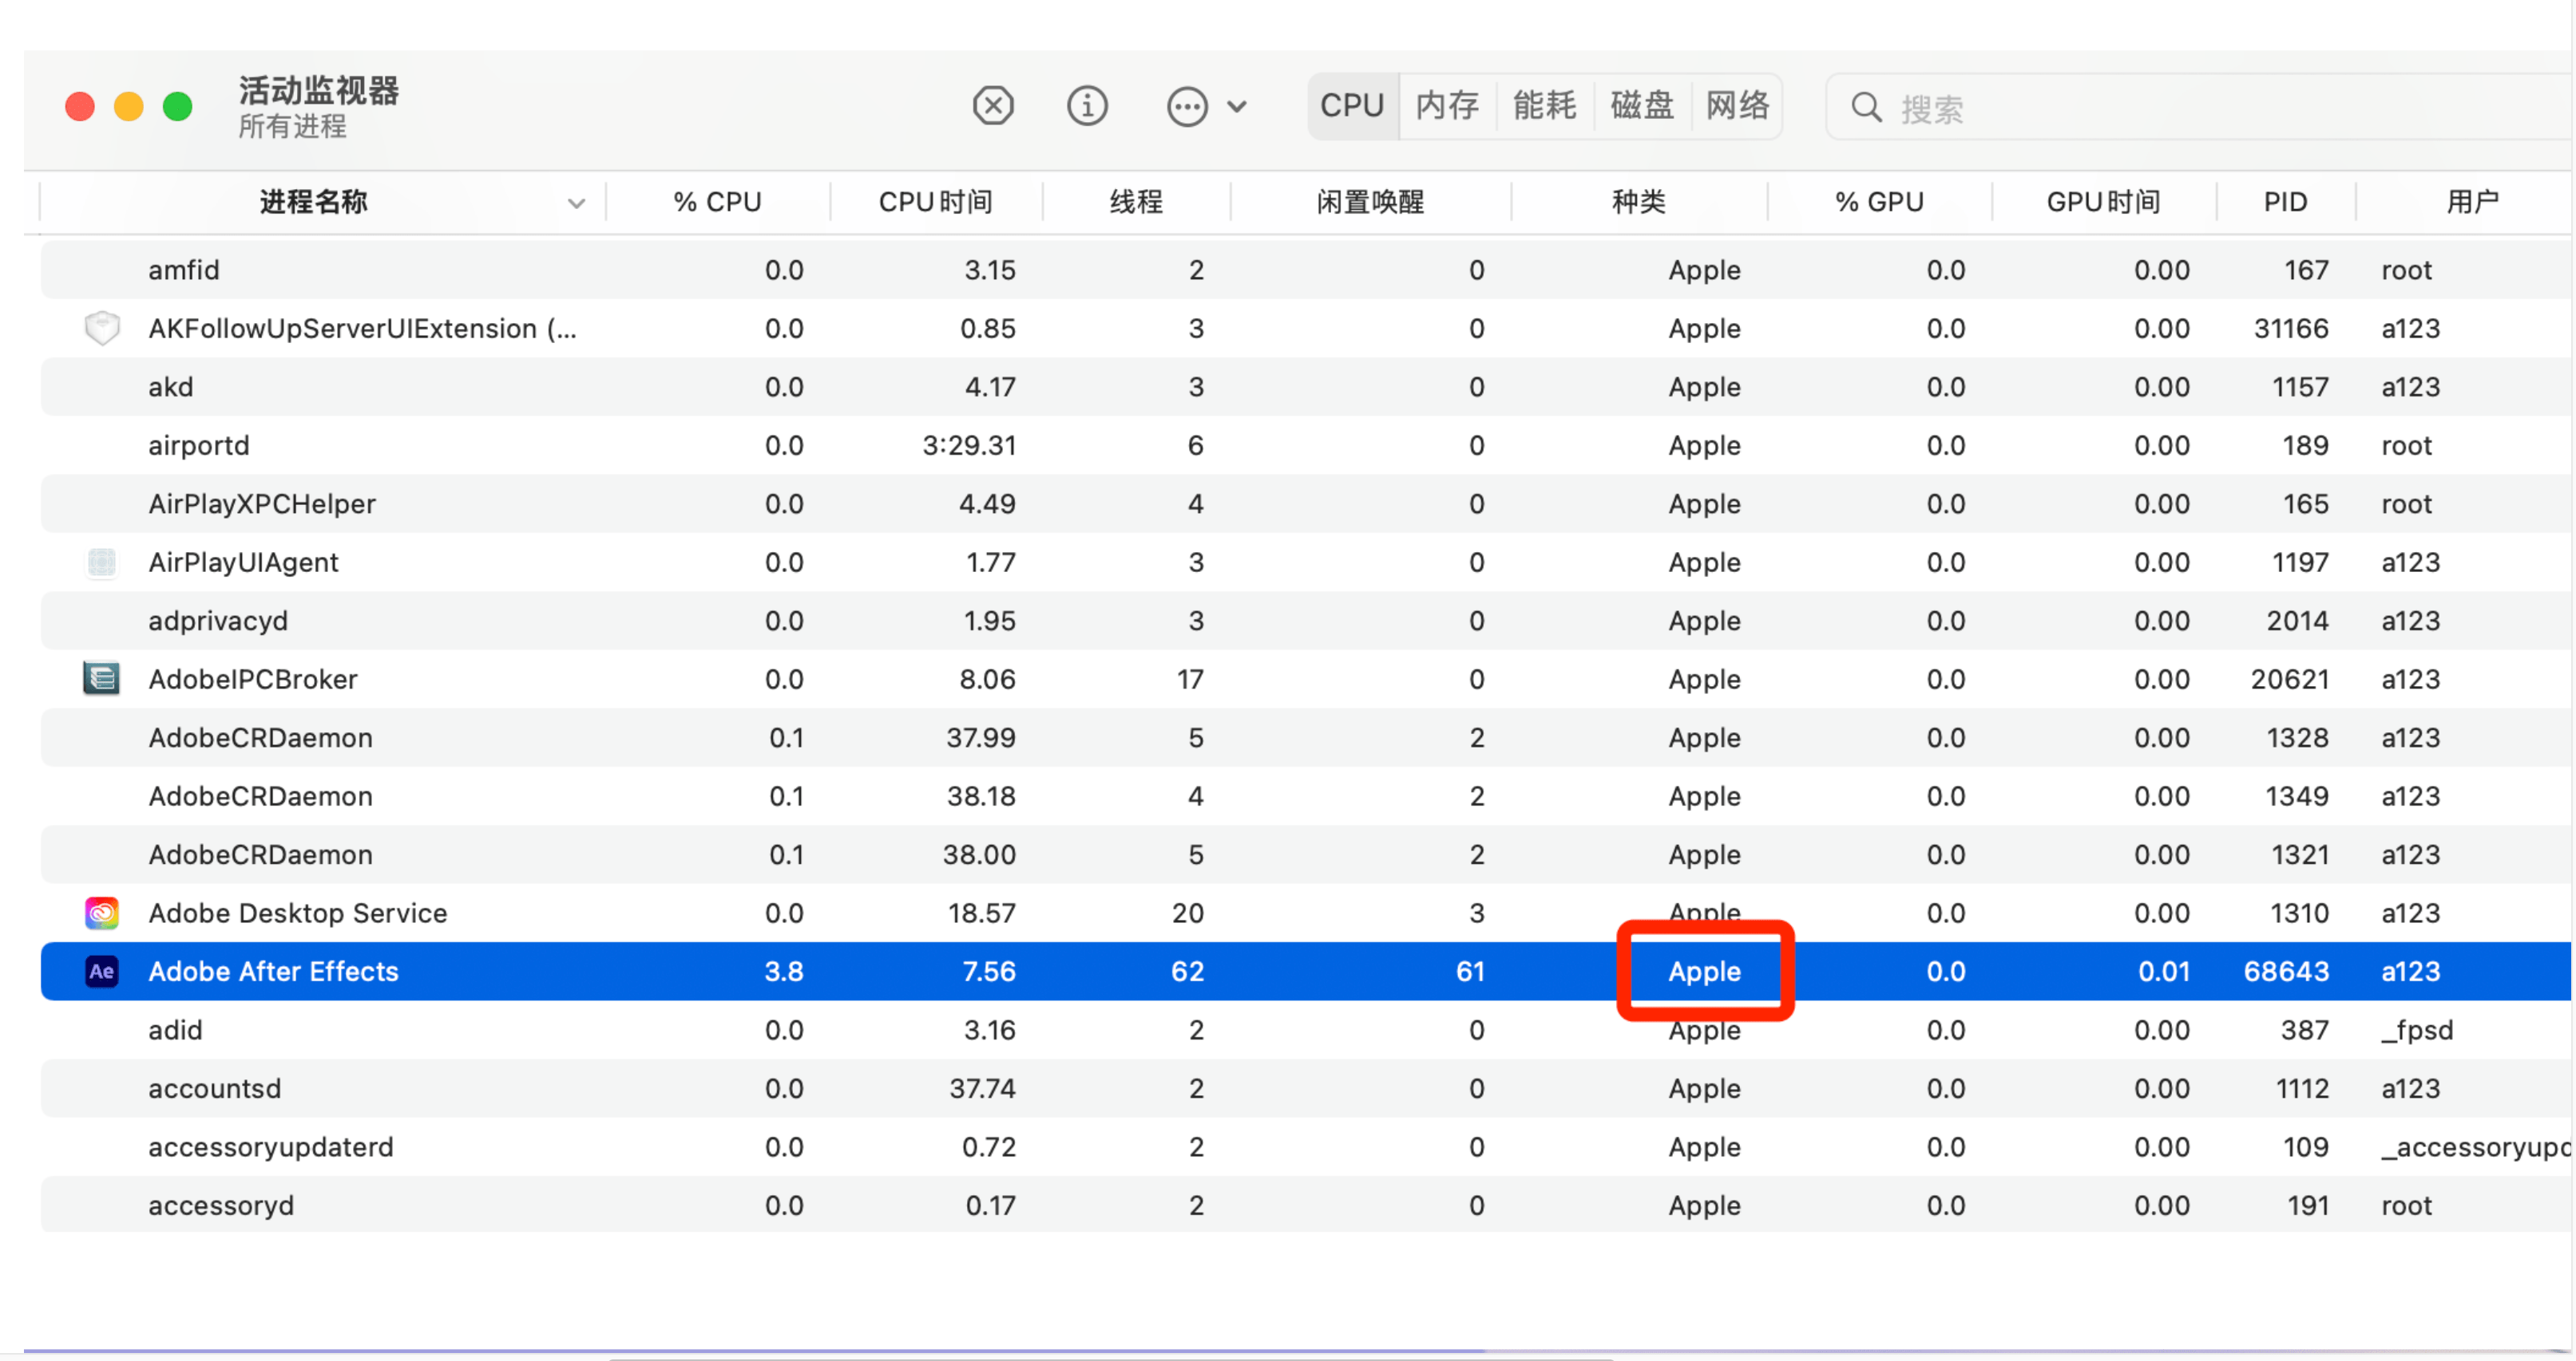This screenshot has height=1361, width=2576.
Task: Select the accountsd process row
Action: click(1306, 1088)
